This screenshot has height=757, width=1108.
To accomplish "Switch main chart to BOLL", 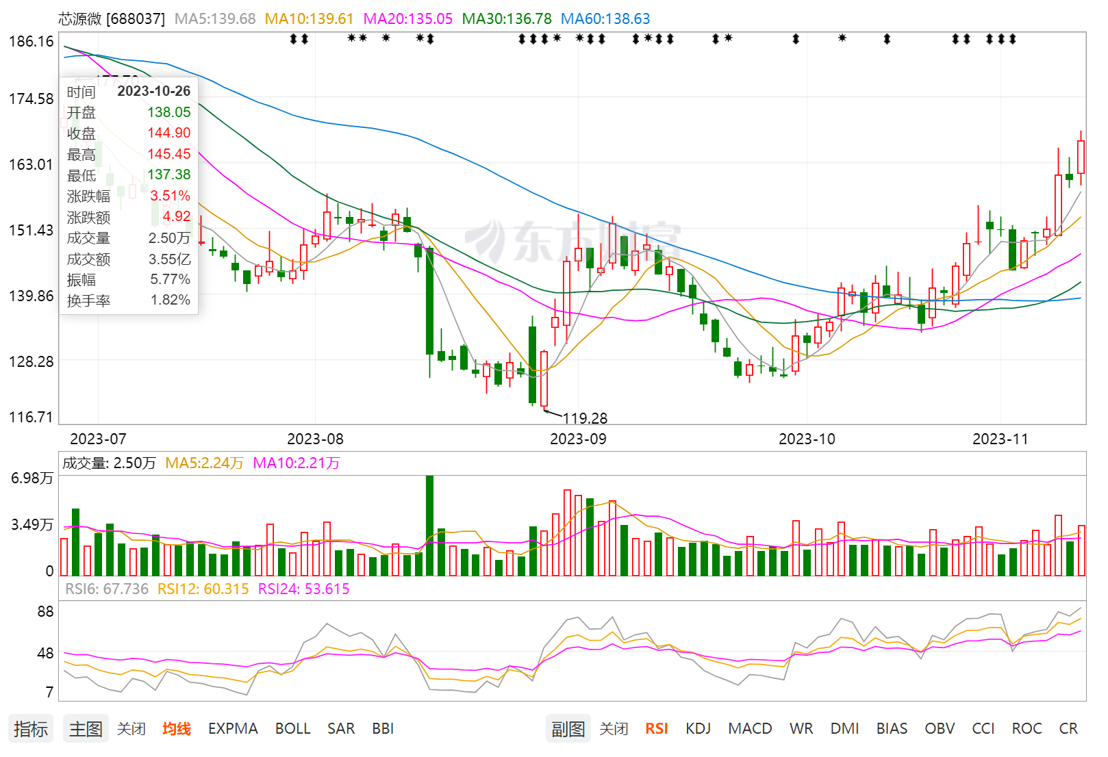I will pyautogui.click(x=292, y=729).
